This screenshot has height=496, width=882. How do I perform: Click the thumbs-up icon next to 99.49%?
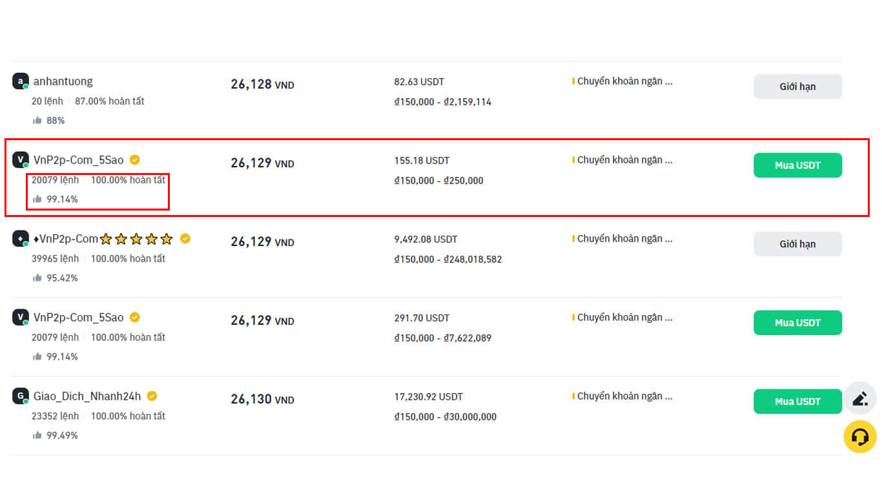[37, 436]
